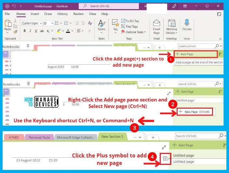Open the HTMD section tab
This screenshot has width=229, height=173.
[14, 137]
